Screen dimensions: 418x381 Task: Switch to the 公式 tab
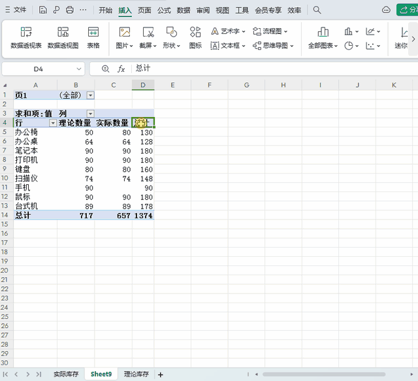pyautogui.click(x=164, y=10)
